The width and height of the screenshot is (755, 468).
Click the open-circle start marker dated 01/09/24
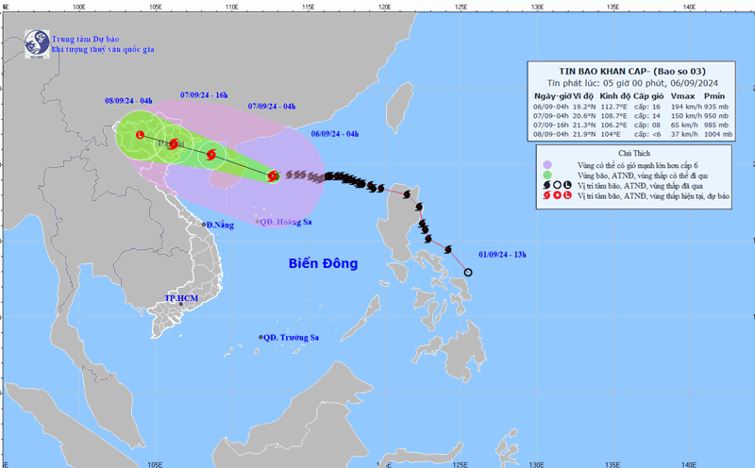(x=468, y=273)
